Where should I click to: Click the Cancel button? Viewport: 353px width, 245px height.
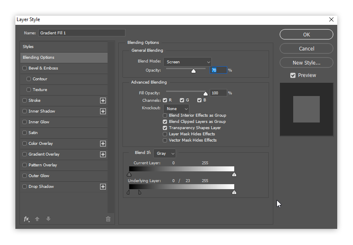306,49
